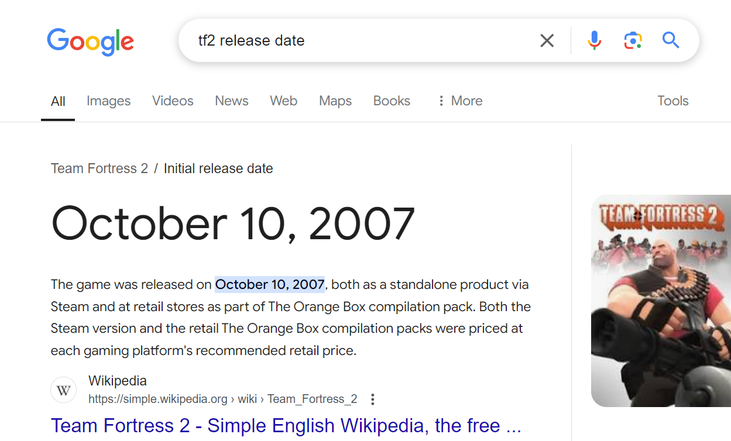
Task: Go to the Maps tab
Action: tap(335, 101)
